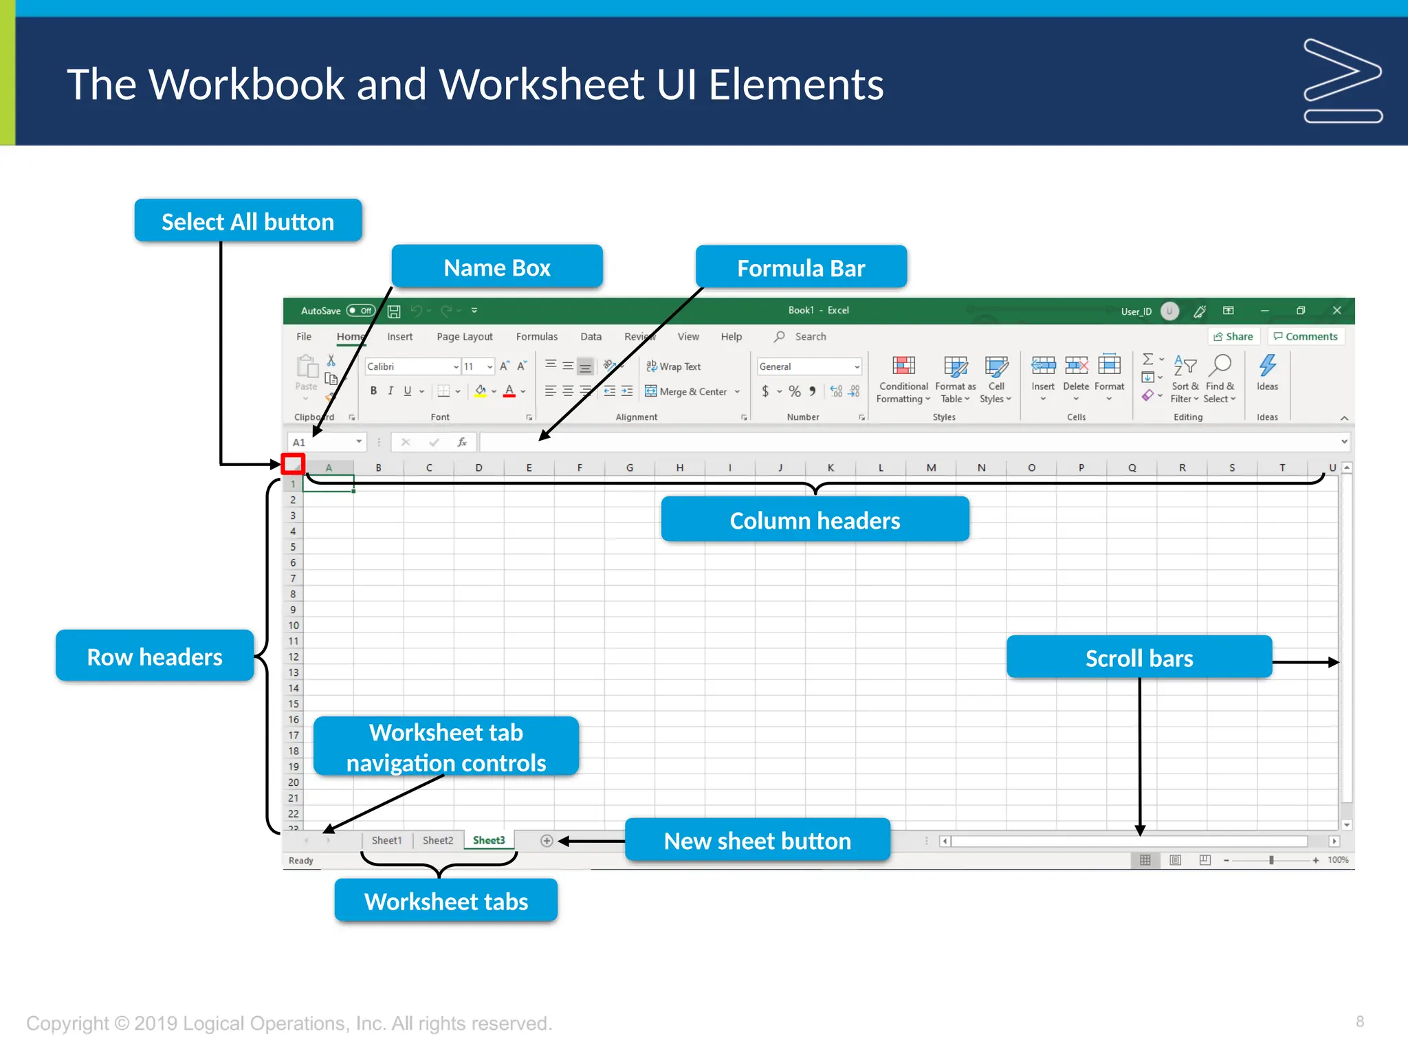The image size is (1408, 1056).
Task: Click the Share button
Action: click(1233, 336)
